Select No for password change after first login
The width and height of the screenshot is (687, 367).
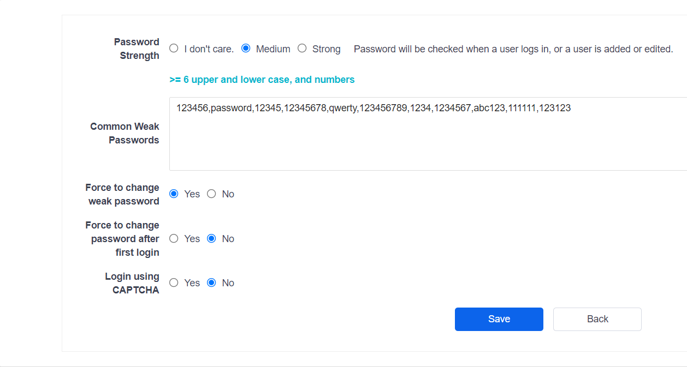[x=211, y=238]
